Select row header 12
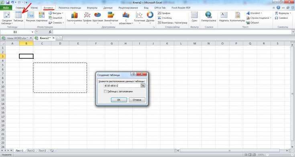This screenshot has height=157, width=295. [x=3, y=95]
